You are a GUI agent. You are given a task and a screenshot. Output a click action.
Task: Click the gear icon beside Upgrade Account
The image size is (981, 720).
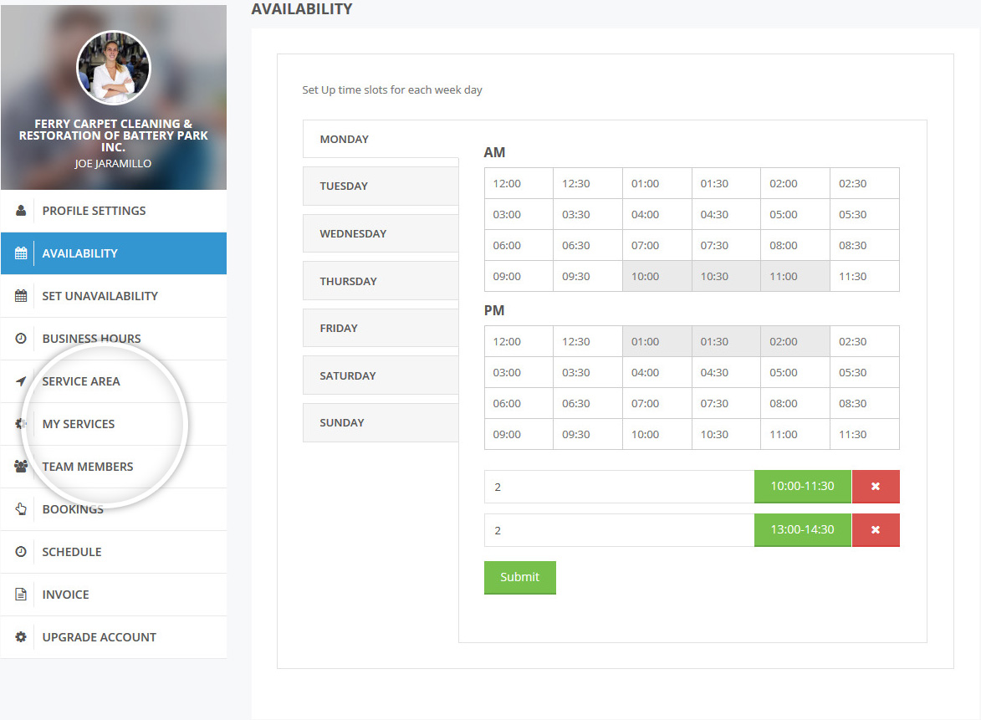point(21,637)
